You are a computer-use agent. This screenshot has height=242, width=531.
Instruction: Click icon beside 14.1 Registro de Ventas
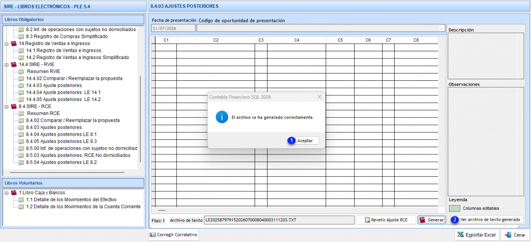pyautogui.click(x=21, y=50)
